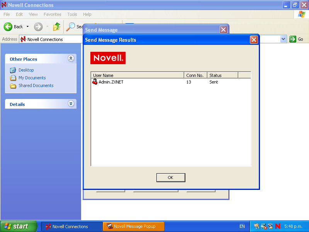Click the Novell Connections title bar icon
Image resolution: width=309 pixels, height=232 pixels.
pyautogui.click(x=4, y=5)
